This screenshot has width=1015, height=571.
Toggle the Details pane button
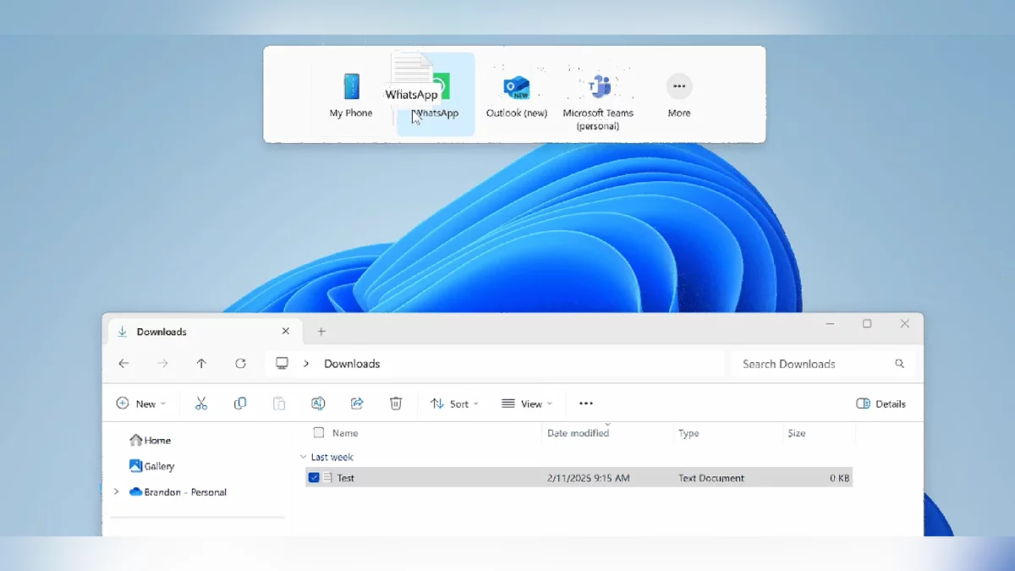[881, 404]
